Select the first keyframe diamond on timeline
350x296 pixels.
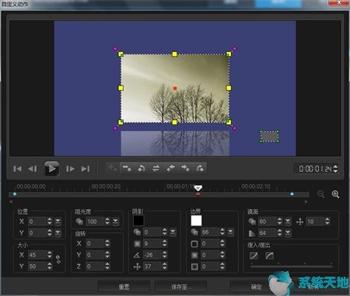pyautogui.click(x=15, y=194)
